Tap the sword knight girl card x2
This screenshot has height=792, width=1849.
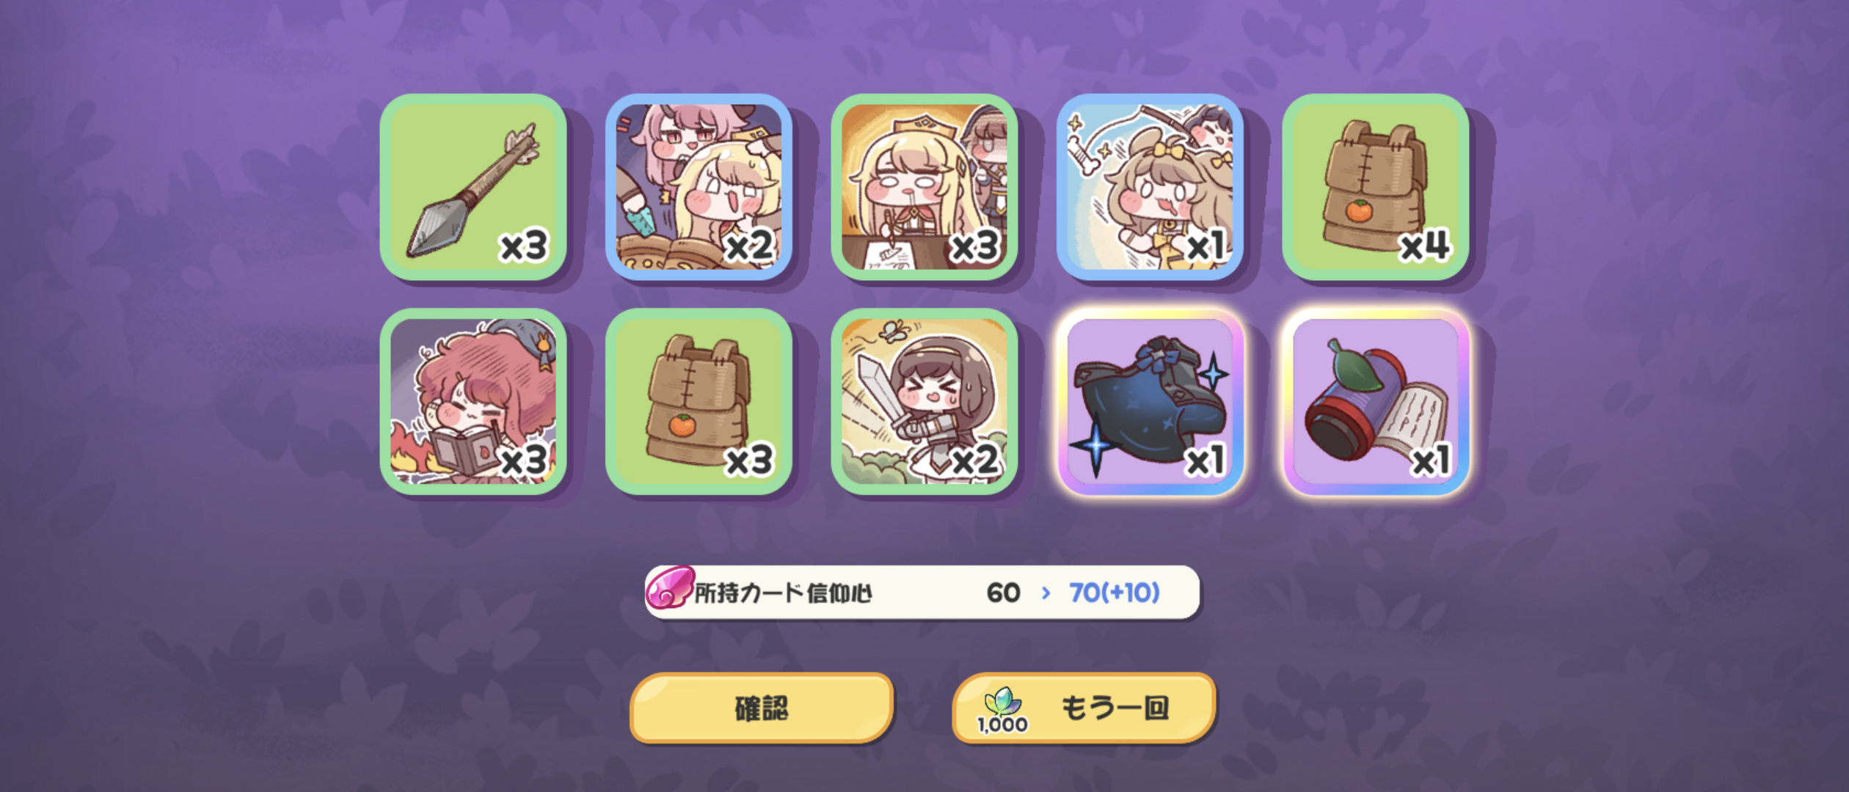point(924,401)
